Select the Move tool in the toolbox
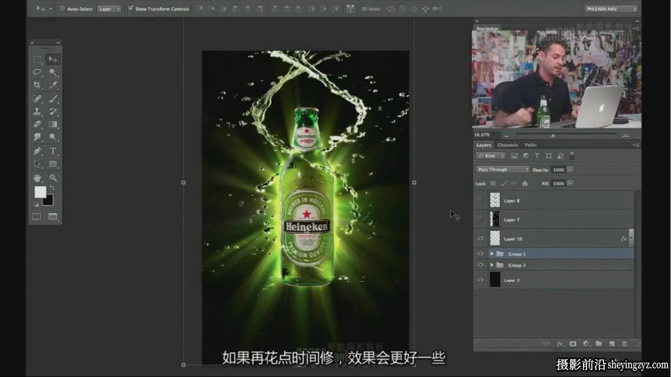 (x=53, y=59)
